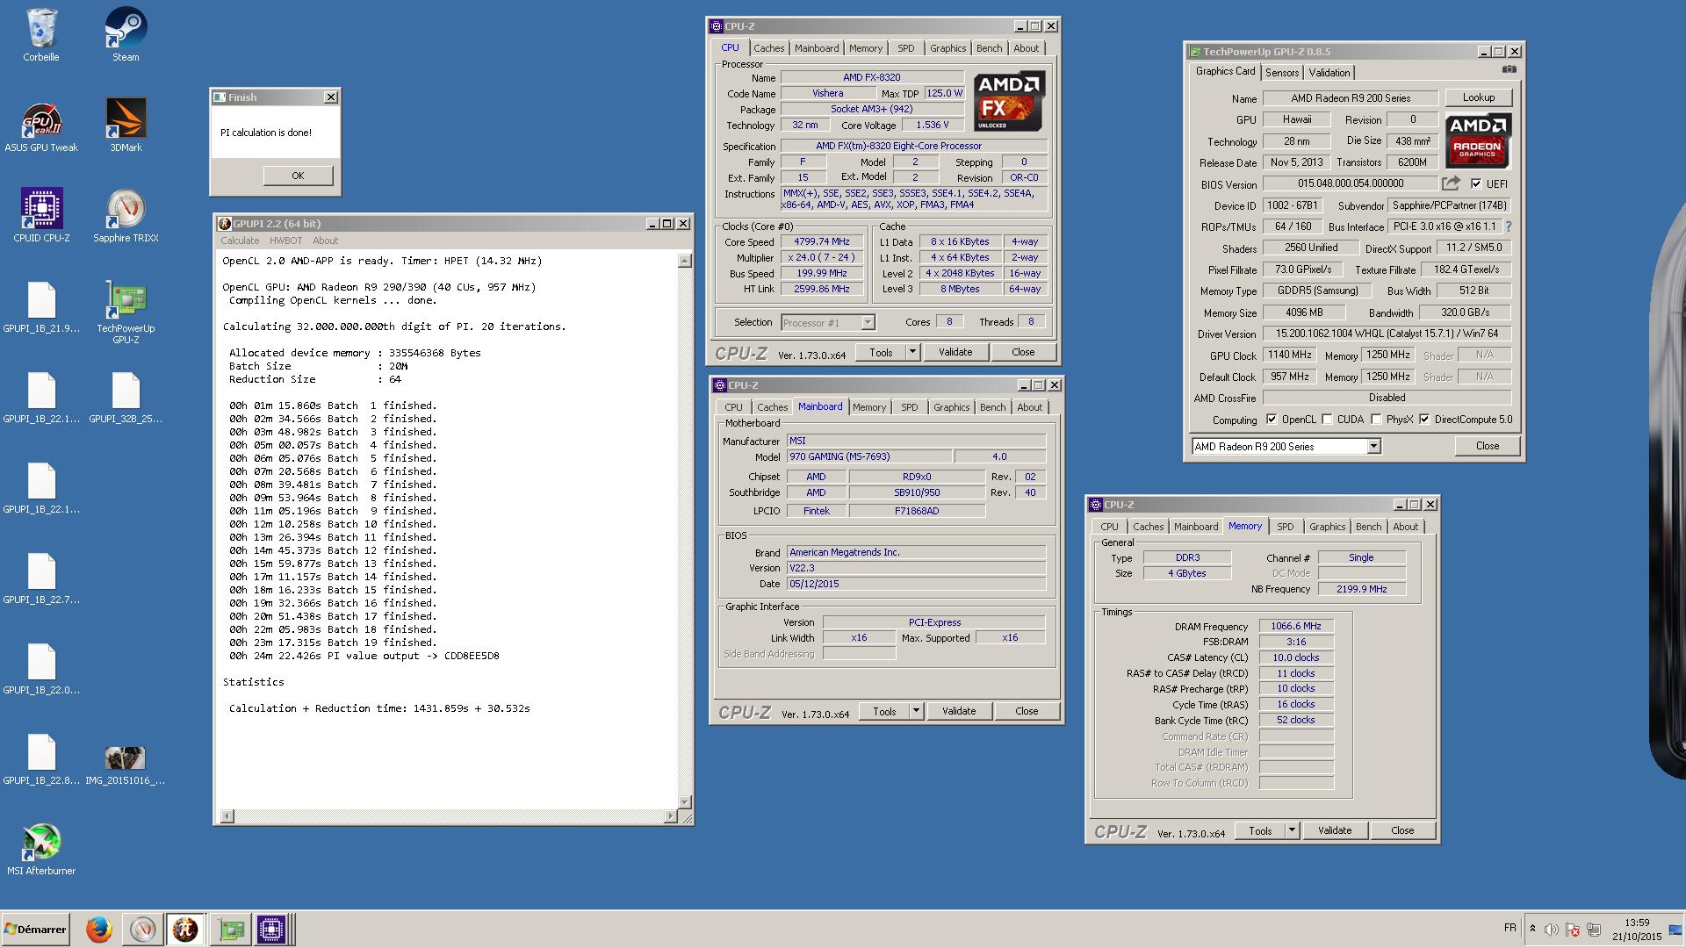Open the MSI Afterburner desktop shortcut
The width and height of the screenshot is (1686, 948).
click(41, 850)
